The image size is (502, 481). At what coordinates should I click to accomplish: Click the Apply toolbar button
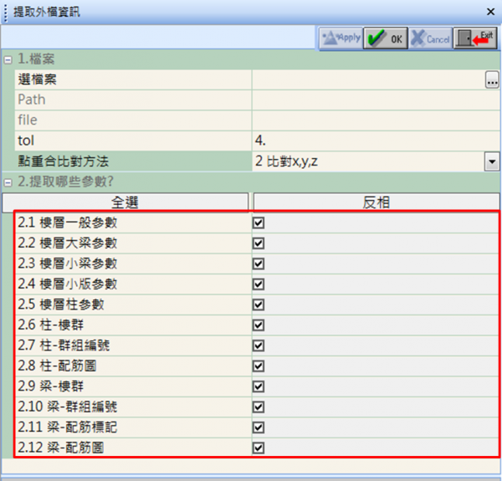click(341, 38)
